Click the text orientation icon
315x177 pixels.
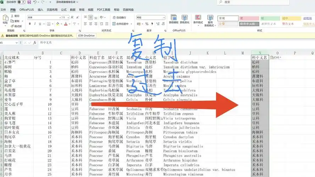coord(102,17)
